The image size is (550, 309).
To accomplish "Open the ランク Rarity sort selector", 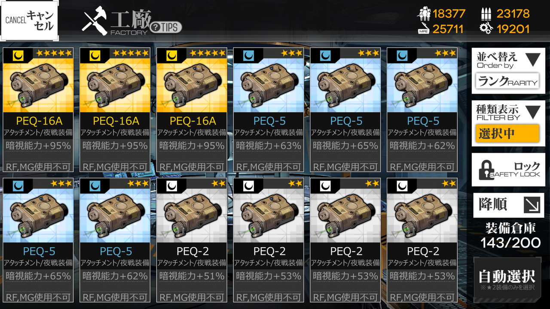I will click(x=507, y=81).
